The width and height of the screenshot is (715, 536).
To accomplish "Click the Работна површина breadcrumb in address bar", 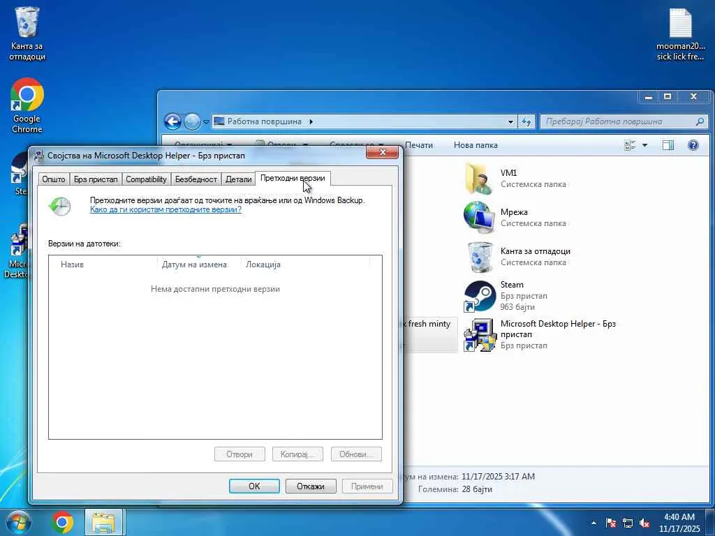I will (264, 121).
